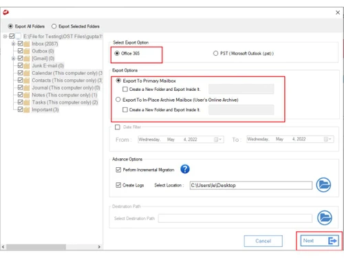Click Primary Mailbox new folder name field
Screen dimensions: 344x258
tap(241, 89)
